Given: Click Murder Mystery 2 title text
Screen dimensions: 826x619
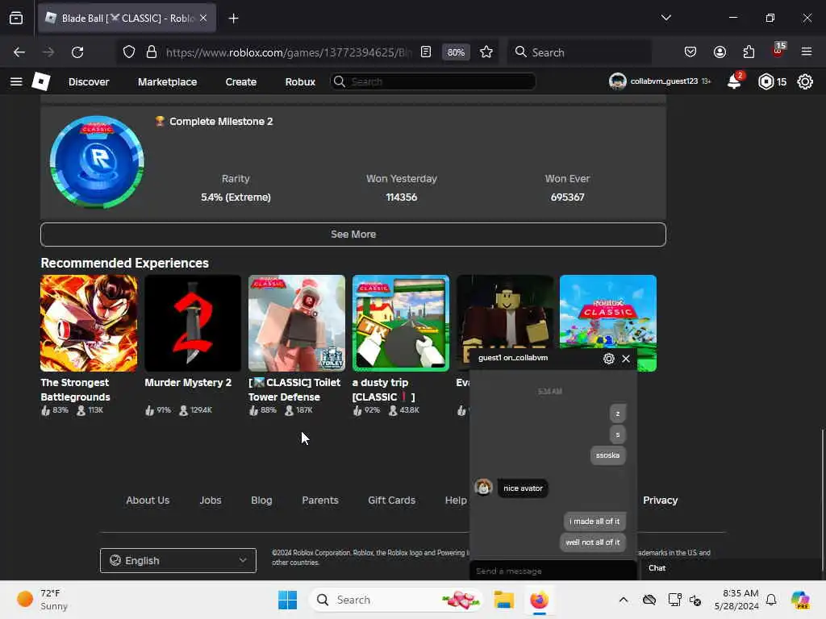Looking at the screenshot, I should tap(188, 383).
